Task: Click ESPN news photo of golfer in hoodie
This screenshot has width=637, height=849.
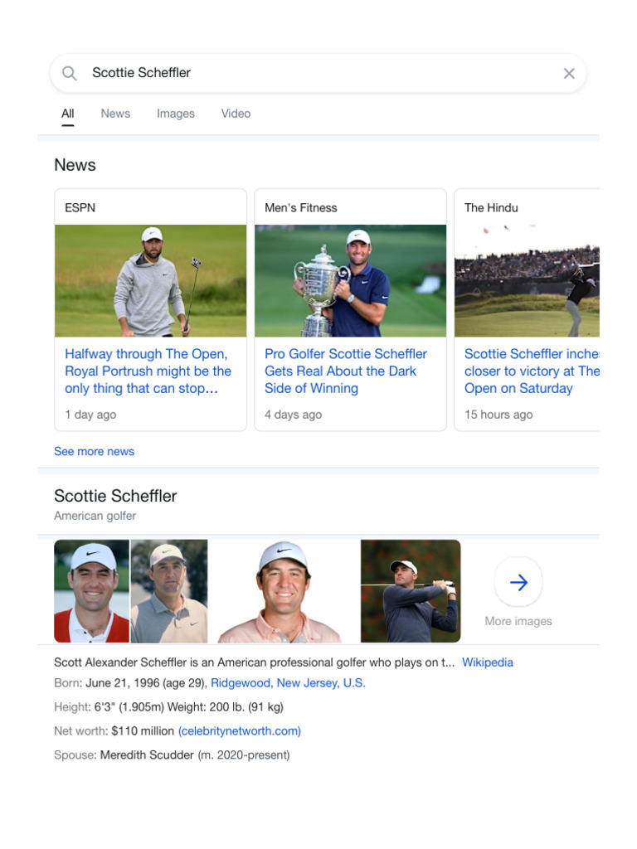Action: pyautogui.click(x=151, y=281)
